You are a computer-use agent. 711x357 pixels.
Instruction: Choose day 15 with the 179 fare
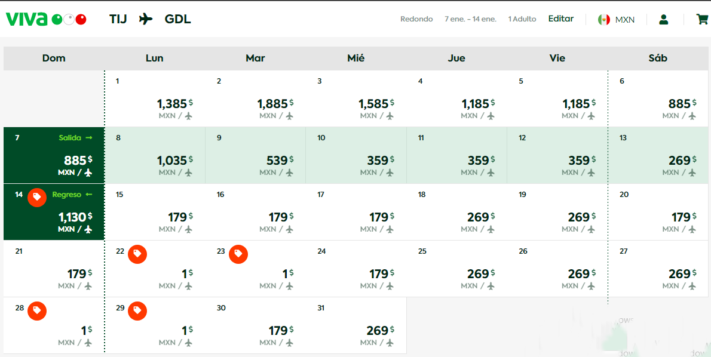point(155,212)
